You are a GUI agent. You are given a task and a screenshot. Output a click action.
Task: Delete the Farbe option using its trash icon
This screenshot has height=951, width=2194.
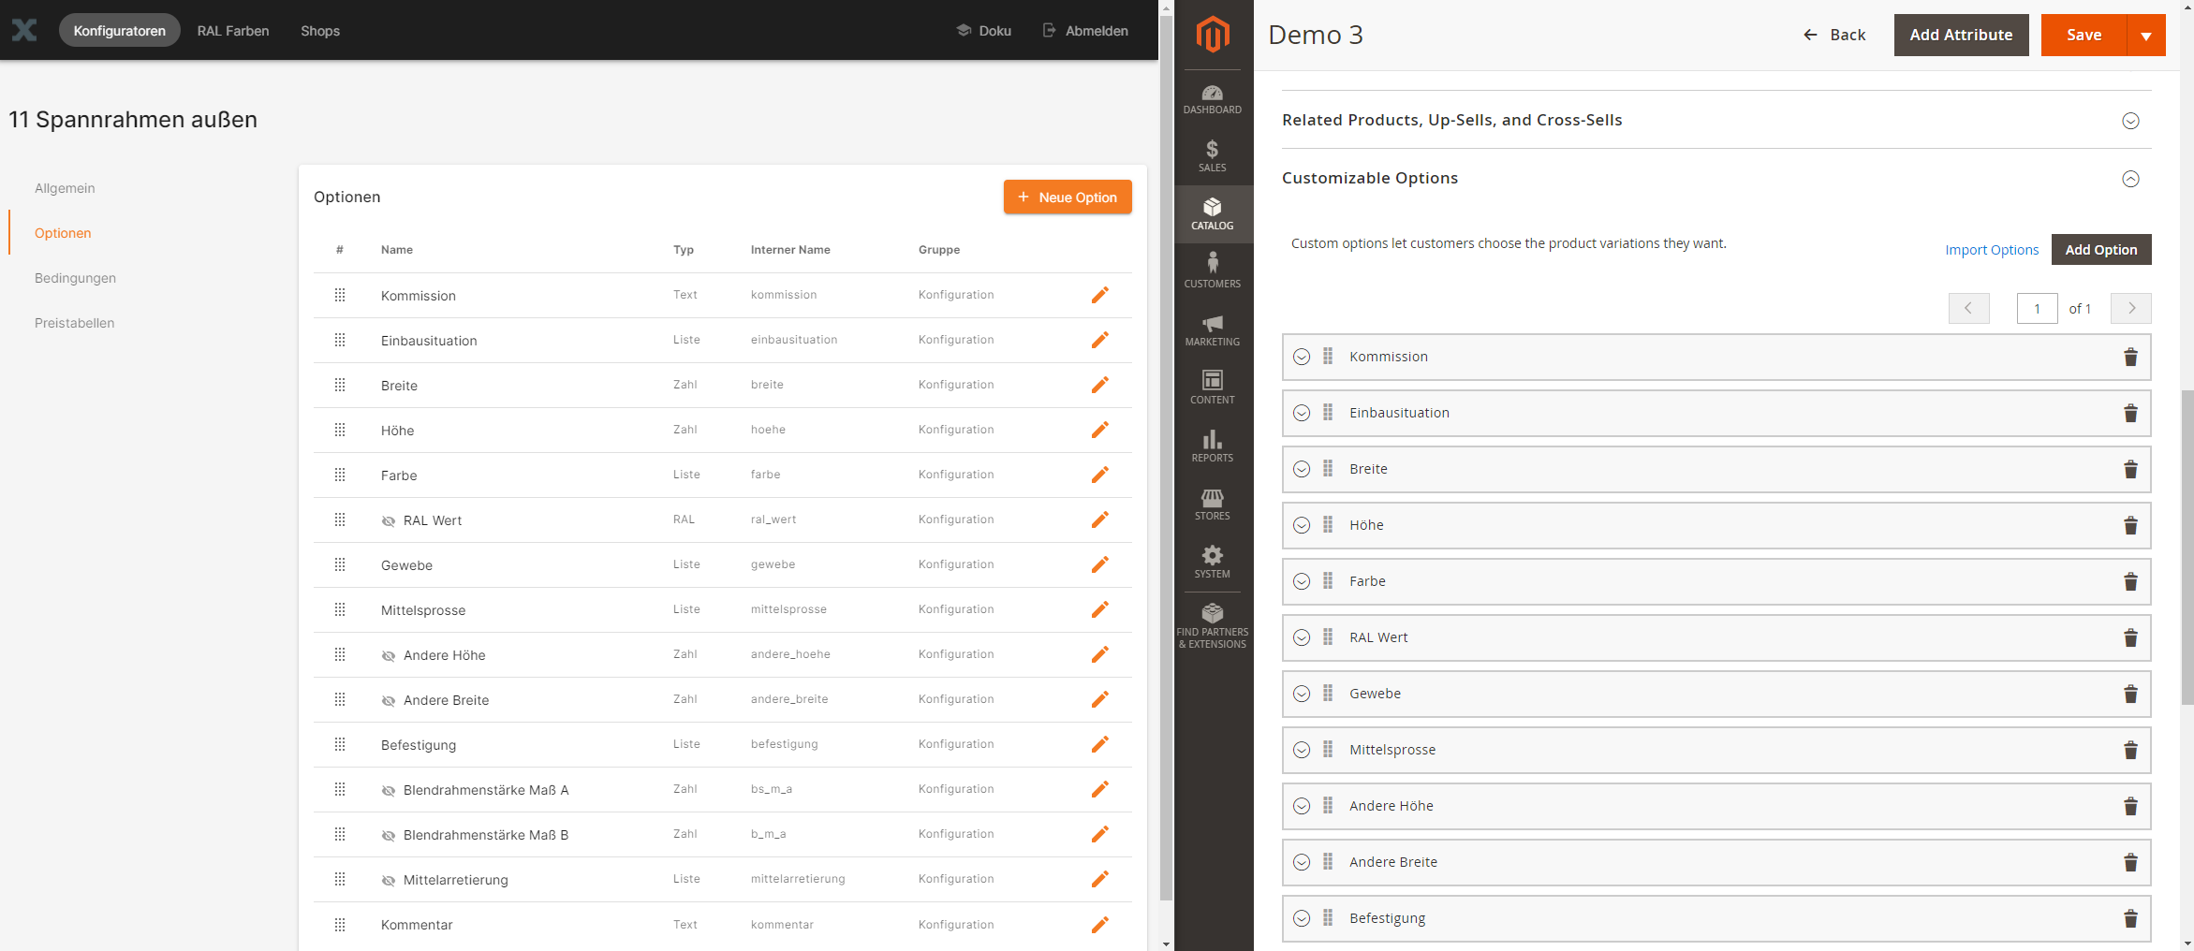coord(2131,581)
